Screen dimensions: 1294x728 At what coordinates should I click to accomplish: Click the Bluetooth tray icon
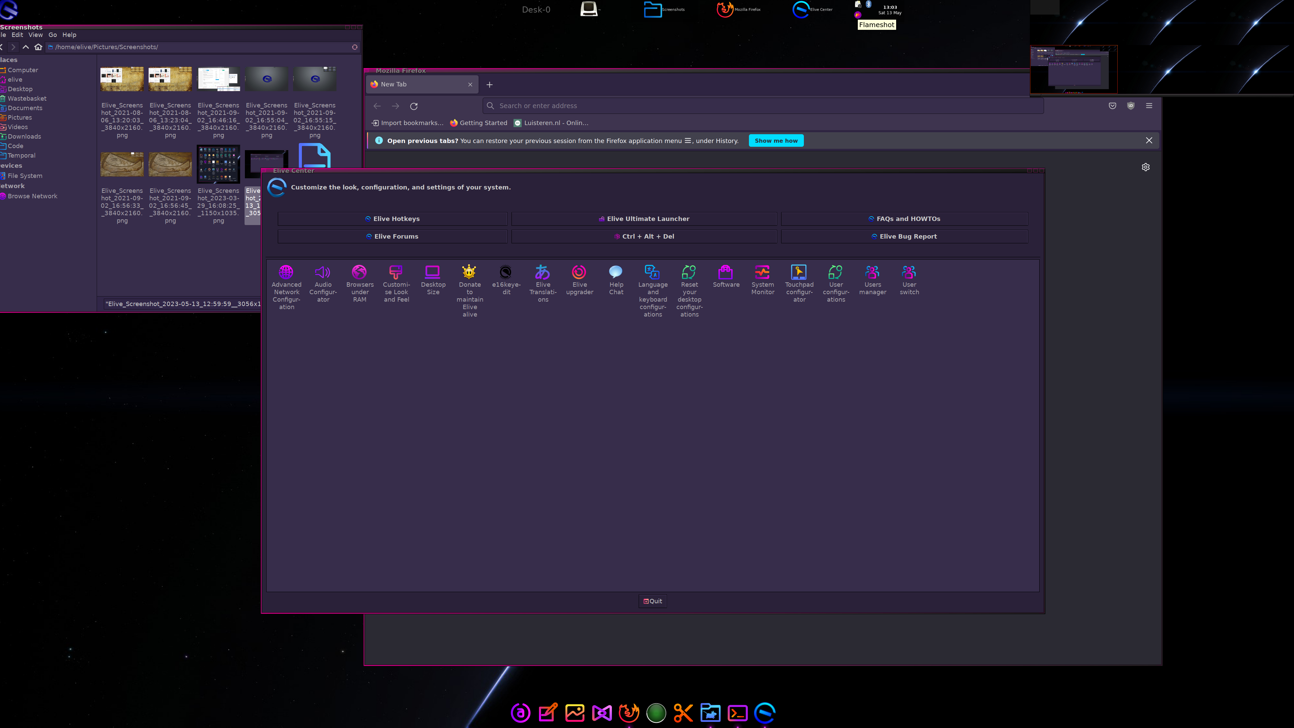[869, 4]
